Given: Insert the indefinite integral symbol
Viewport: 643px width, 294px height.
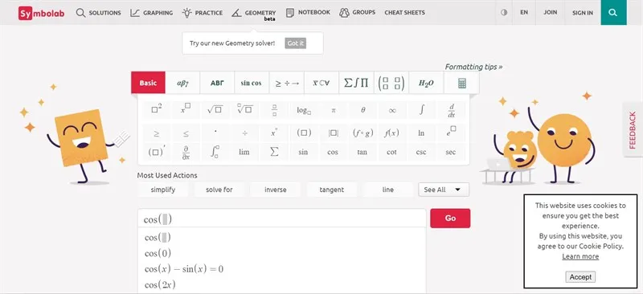Looking at the screenshot, I should [421, 110].
